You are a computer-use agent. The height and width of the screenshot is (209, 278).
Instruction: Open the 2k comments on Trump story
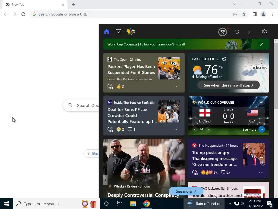pos(226,172)
